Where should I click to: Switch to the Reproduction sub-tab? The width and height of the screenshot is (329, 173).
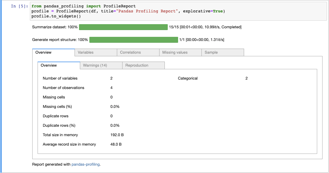tap(143, 65)
